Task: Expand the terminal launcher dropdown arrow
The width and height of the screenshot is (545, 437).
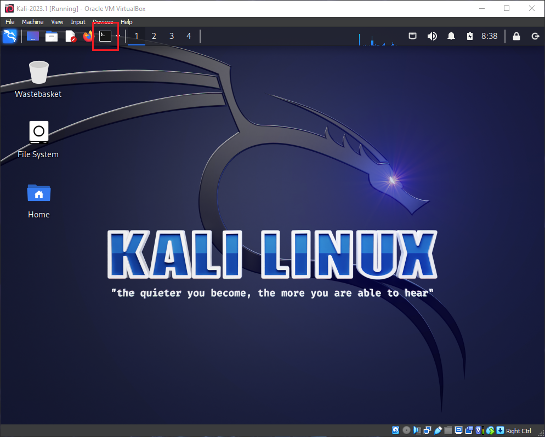Action: (x=118, y=36)
